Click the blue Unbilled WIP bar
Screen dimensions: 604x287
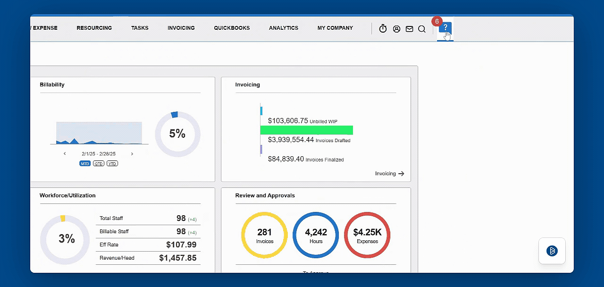coord(261,110)
